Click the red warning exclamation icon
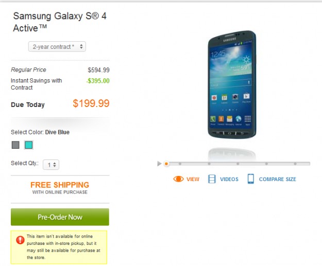 click(x=20, y=240)
